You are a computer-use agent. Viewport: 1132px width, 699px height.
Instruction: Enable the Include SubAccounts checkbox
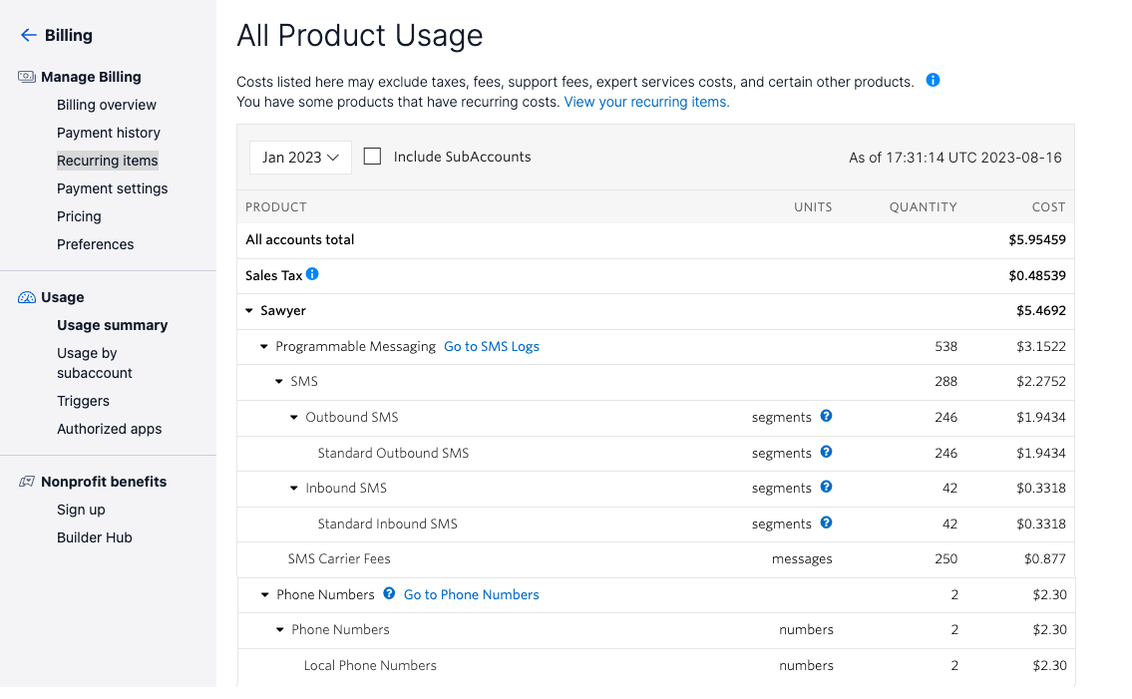coord(373,157)
